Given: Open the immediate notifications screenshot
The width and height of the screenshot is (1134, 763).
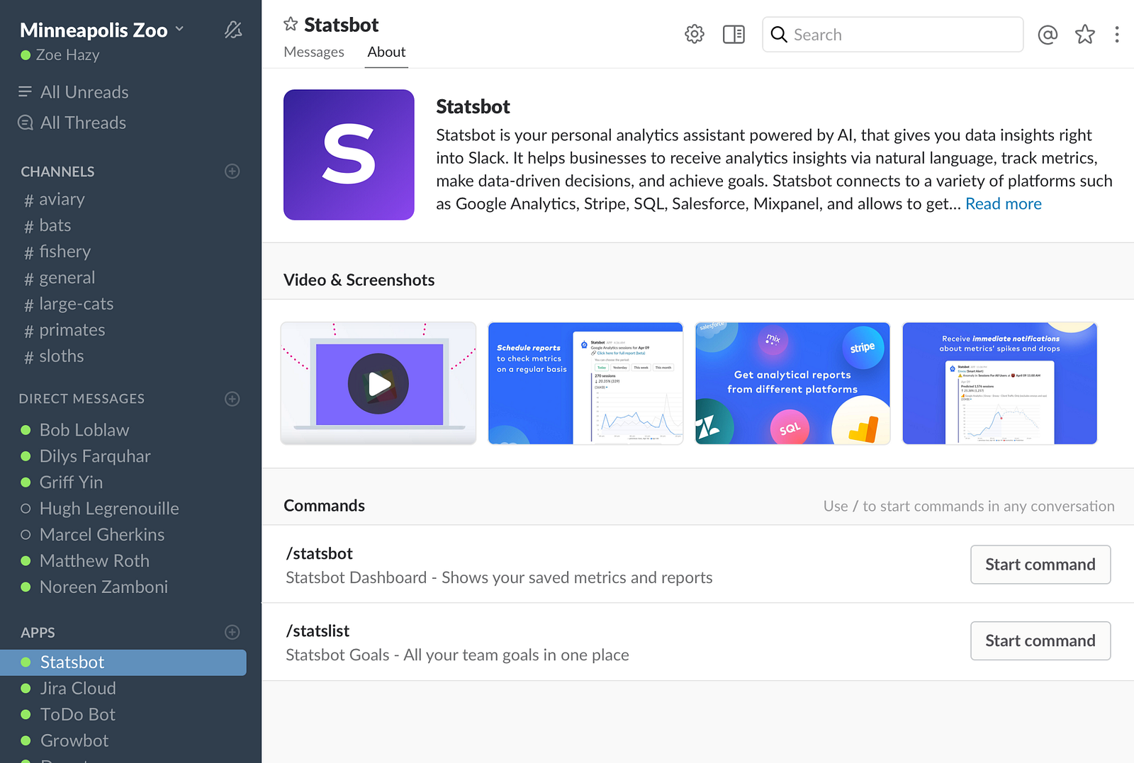Looking at the screenshot, I should 999,383.
